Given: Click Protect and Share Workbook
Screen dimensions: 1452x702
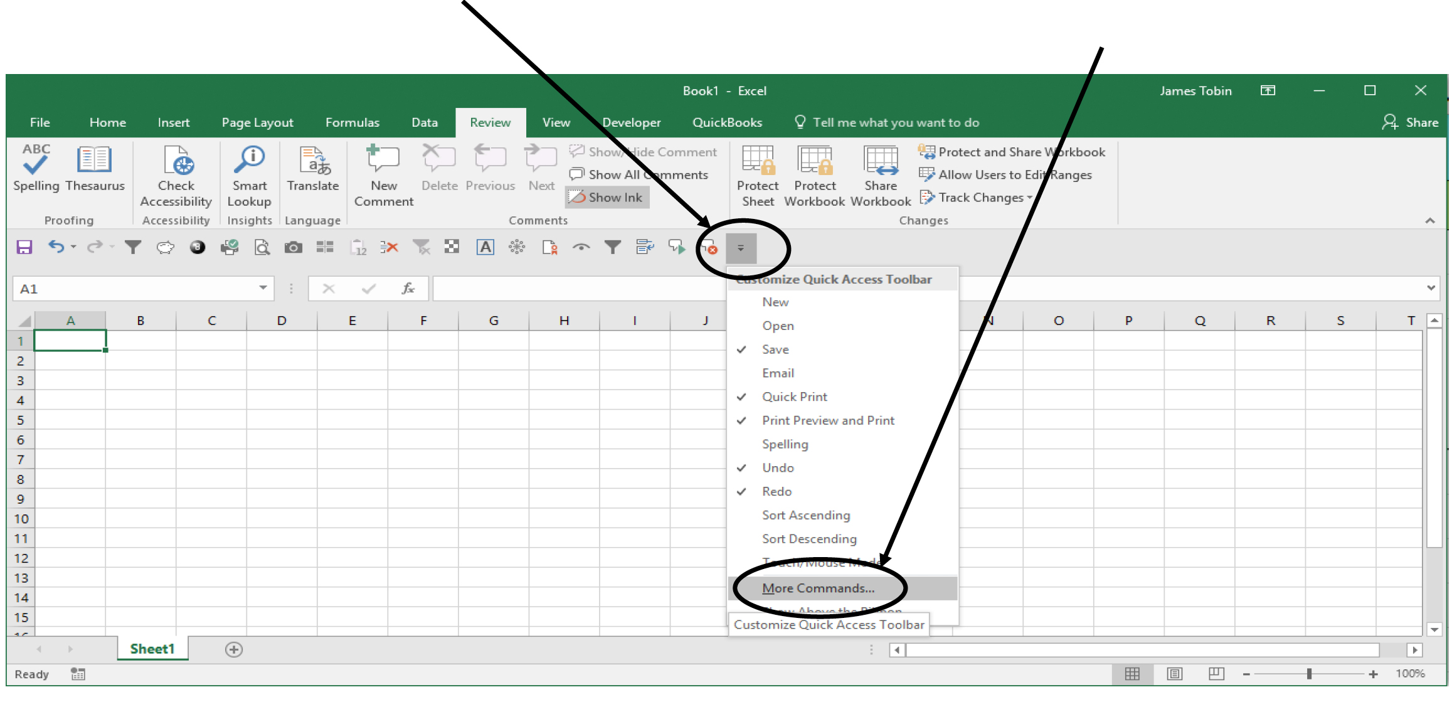Looking at the screenshot, I should click(1012, 152).
